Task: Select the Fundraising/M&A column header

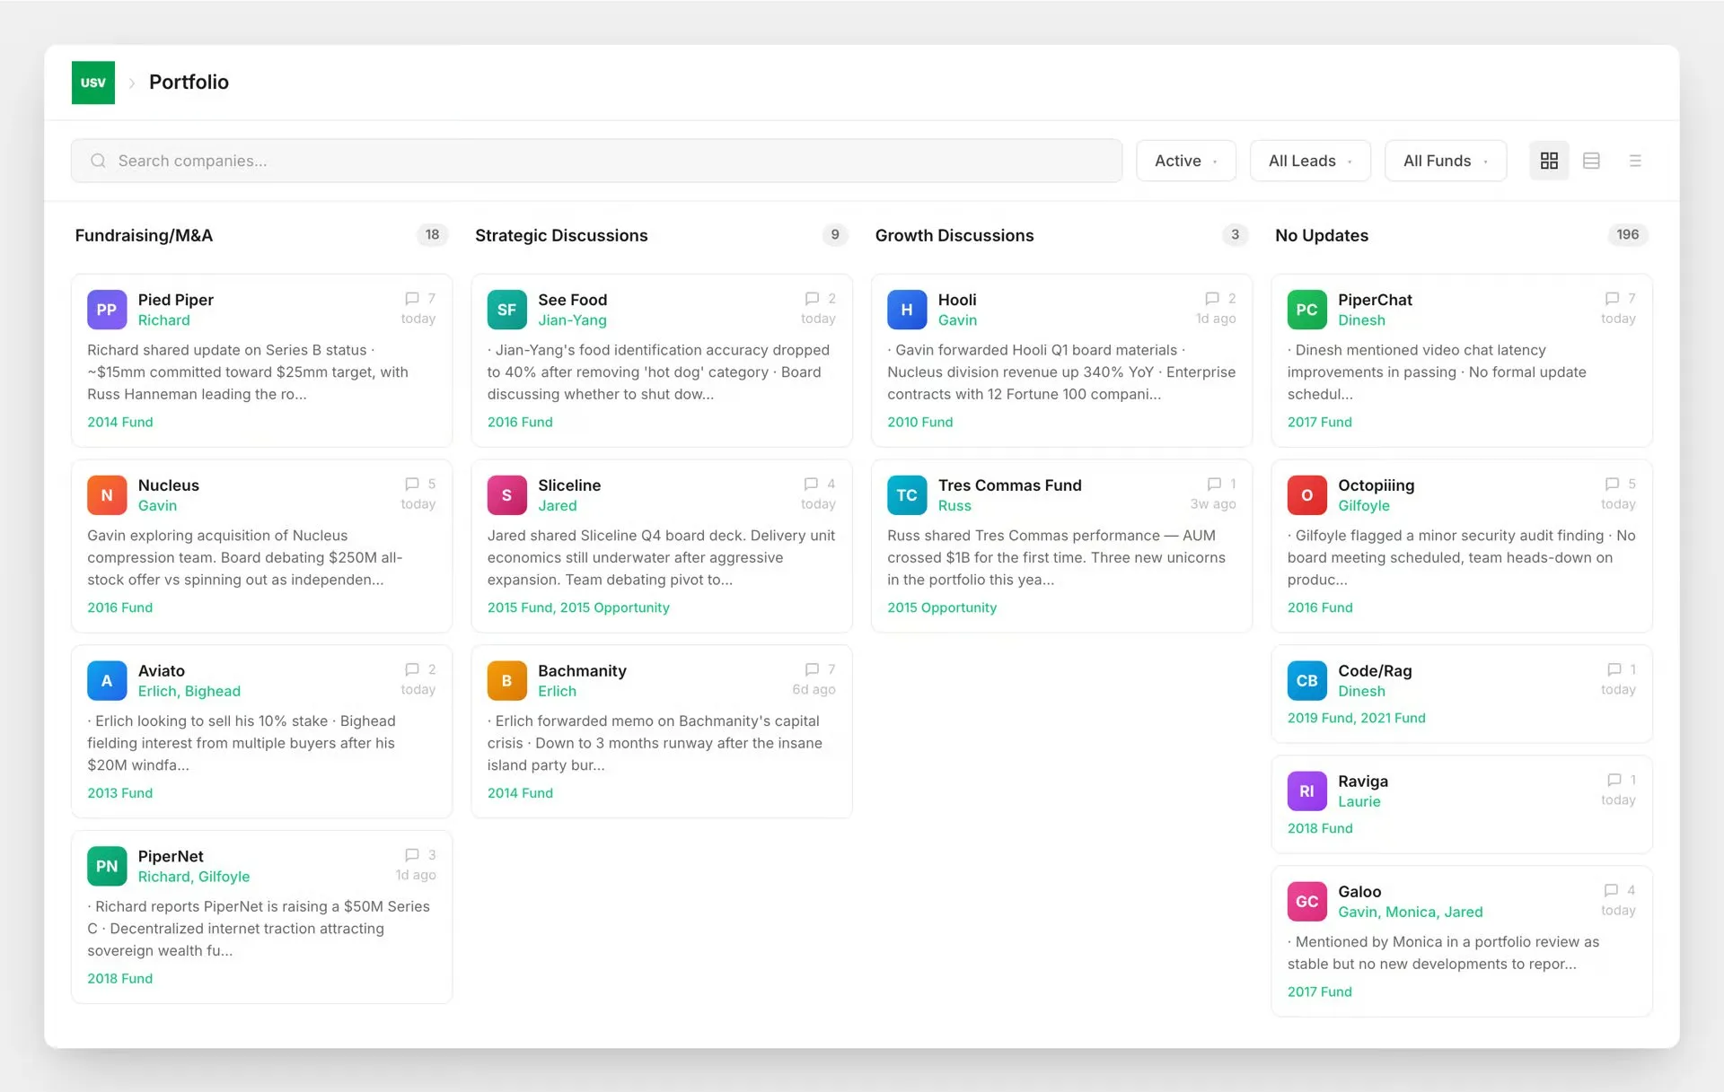Action: pos(144,235)
